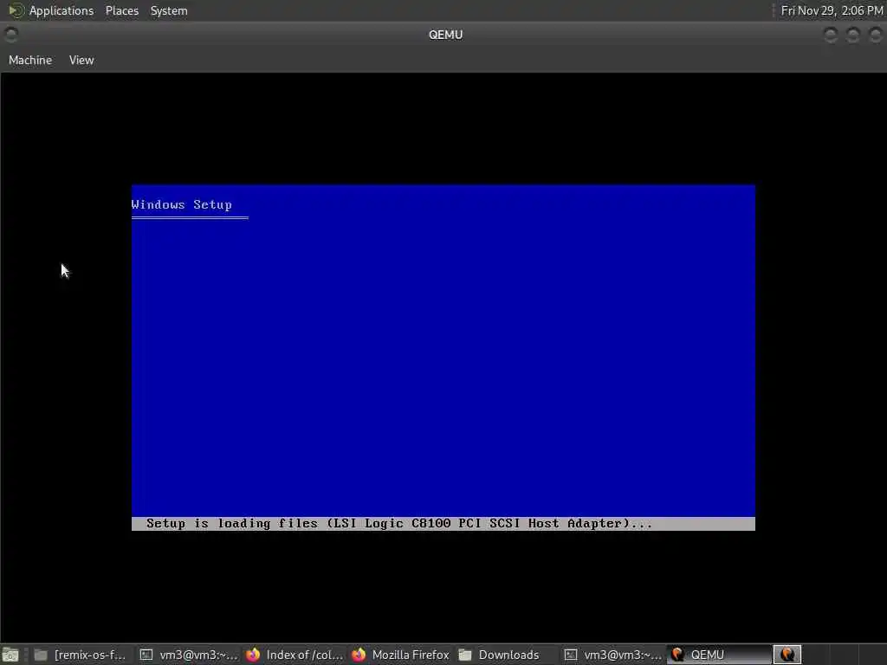Click the show desktop icon in the bottom panel

coord(10,655)
